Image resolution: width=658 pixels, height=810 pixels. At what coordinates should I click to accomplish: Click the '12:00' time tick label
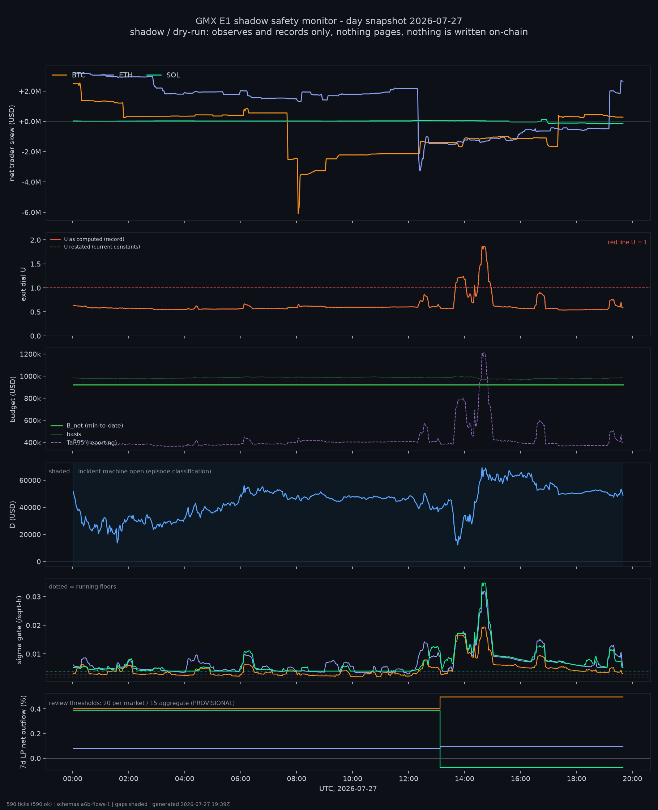pyautogui.click(x=409, y=779)
